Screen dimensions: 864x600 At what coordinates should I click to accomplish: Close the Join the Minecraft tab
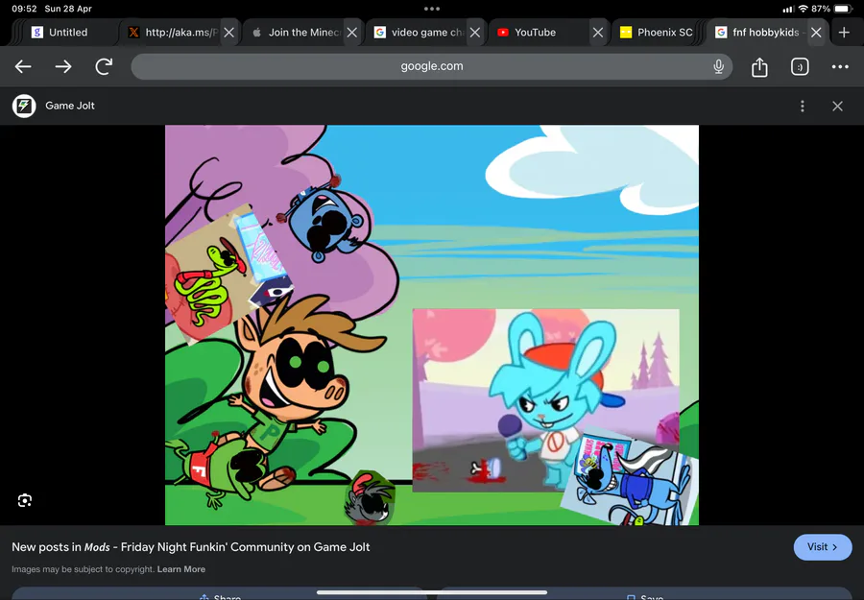tap(352, 33)
